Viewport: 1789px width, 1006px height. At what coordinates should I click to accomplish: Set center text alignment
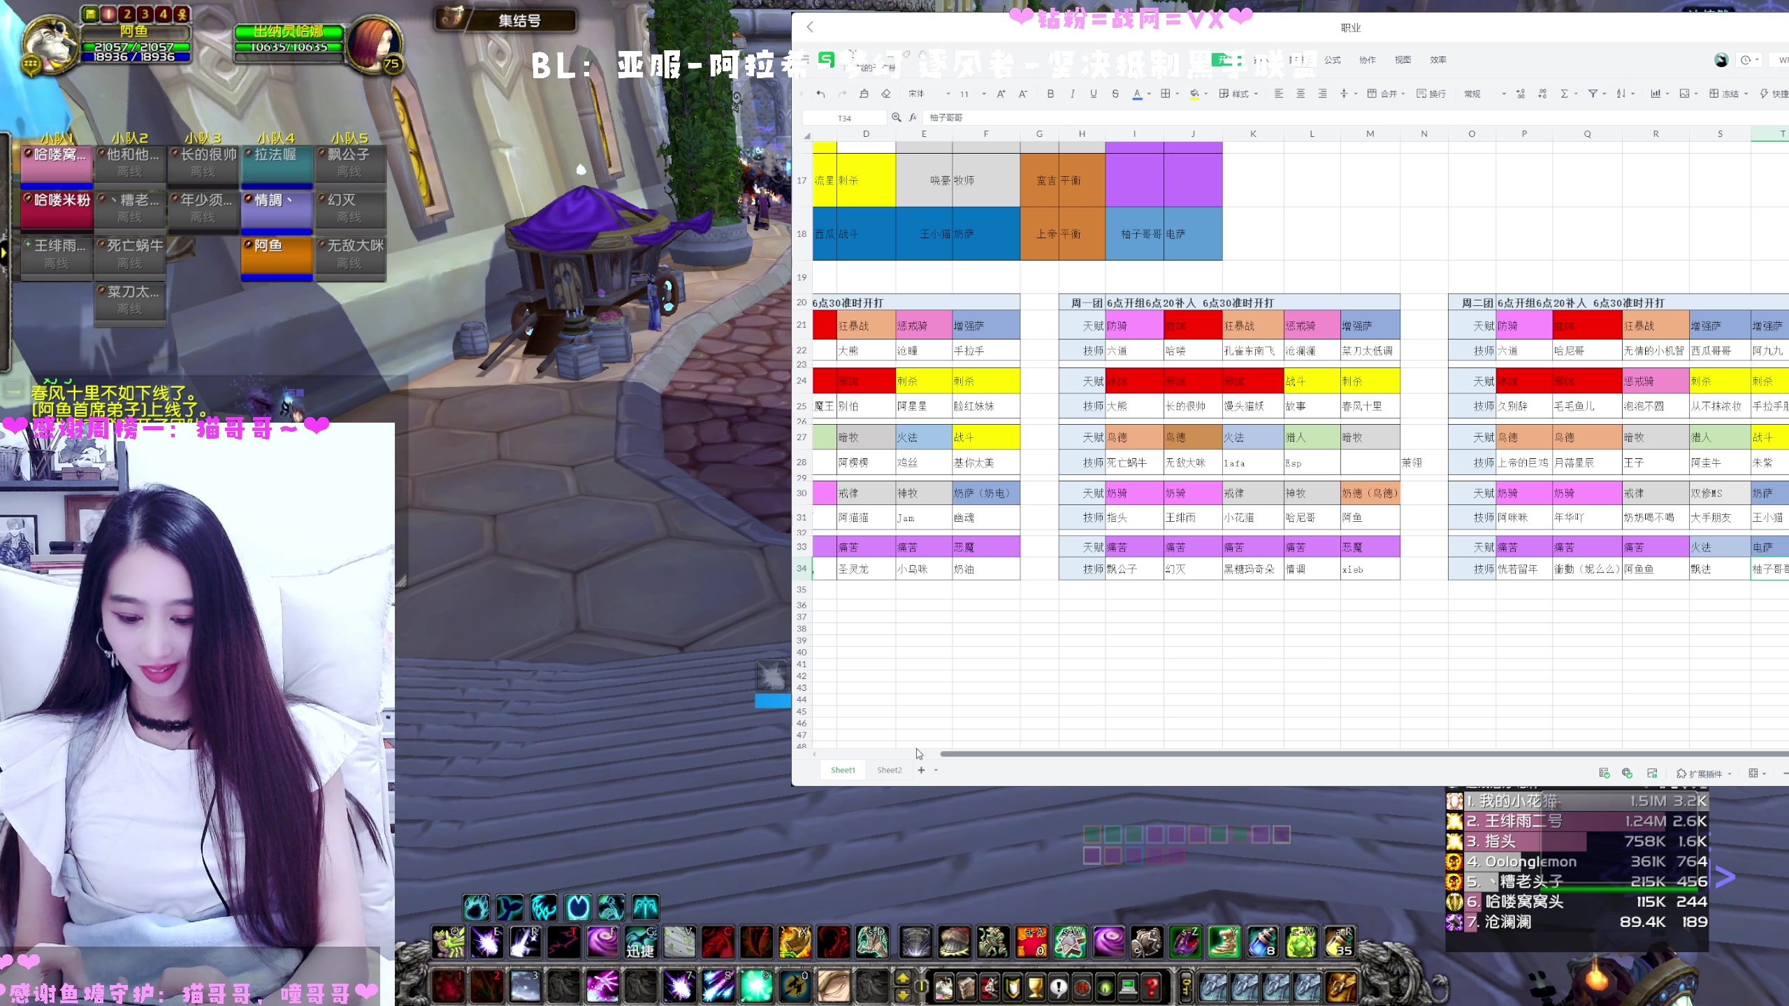pos(1301,94)
